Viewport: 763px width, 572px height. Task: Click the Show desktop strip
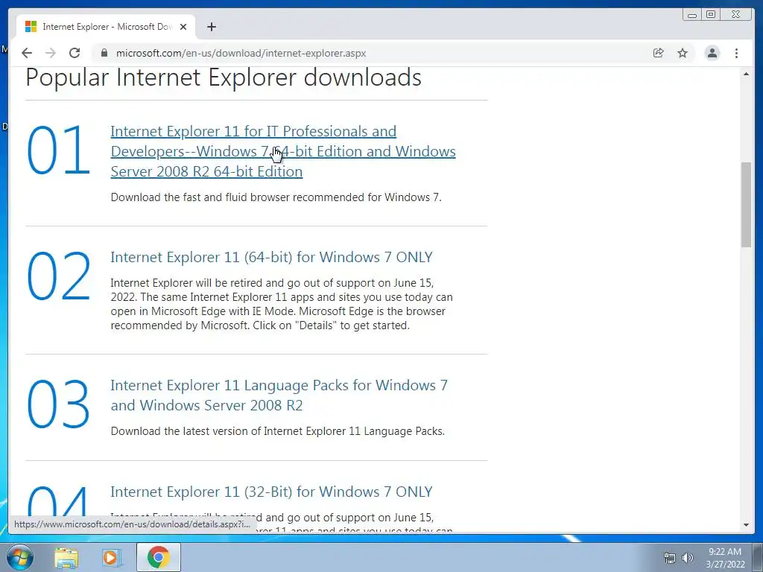tap(758, 558)
